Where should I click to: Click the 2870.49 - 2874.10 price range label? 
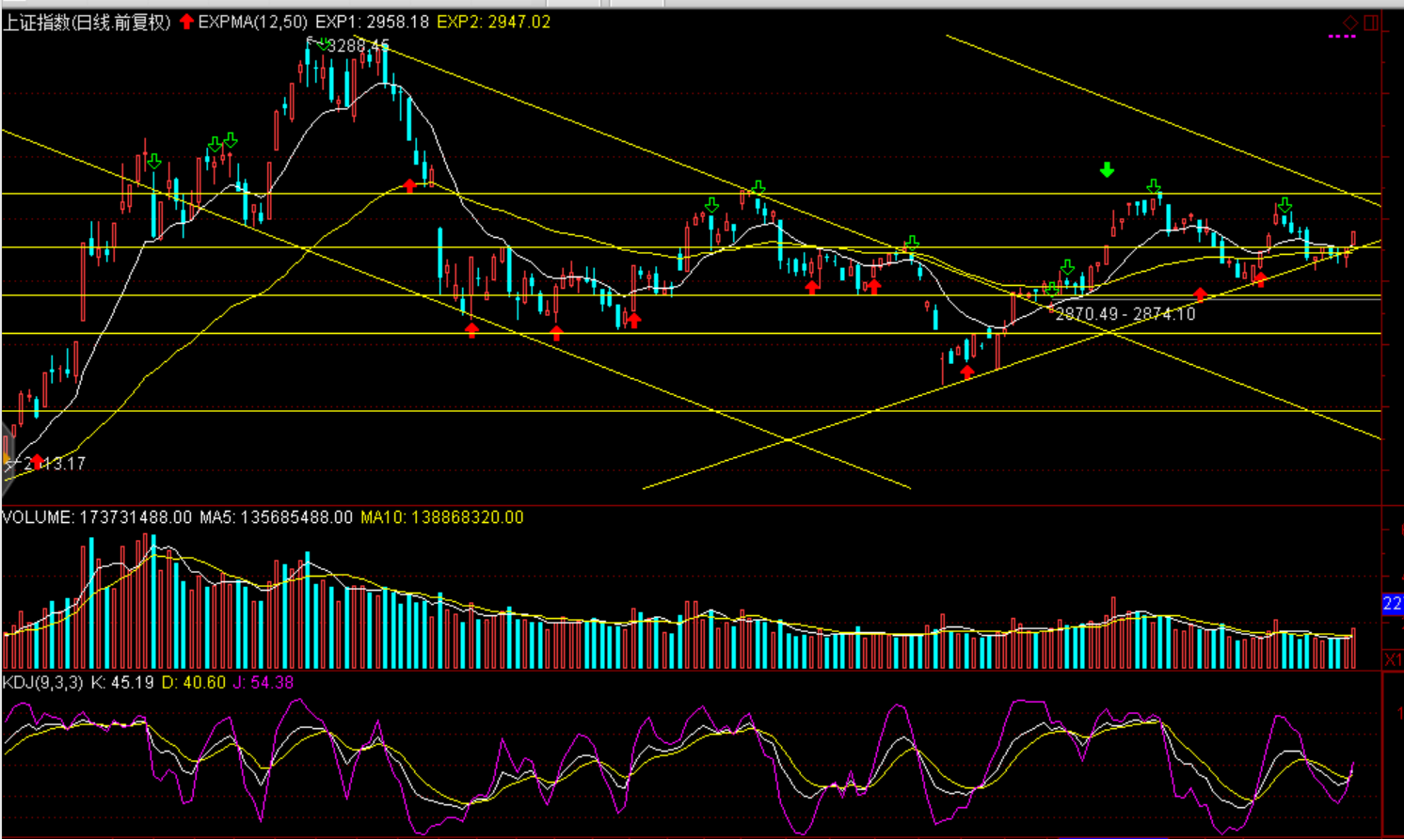pos(1125,314)
